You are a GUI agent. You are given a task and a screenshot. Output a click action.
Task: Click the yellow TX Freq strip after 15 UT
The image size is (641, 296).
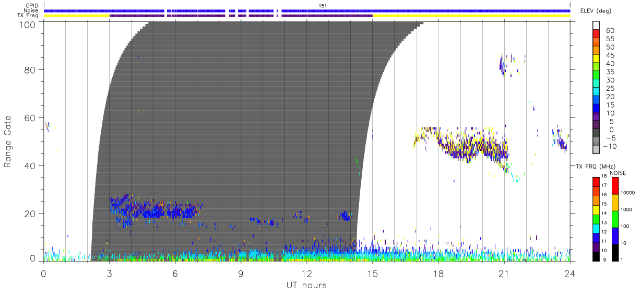471,15
